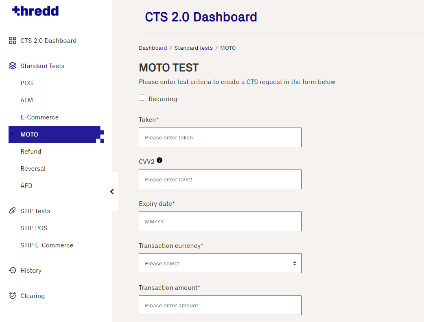Image resolution: width=424 pixels, height=322 pixels.
Task: Go to the E-Commerce test
Action: click(x=39, y=117)
